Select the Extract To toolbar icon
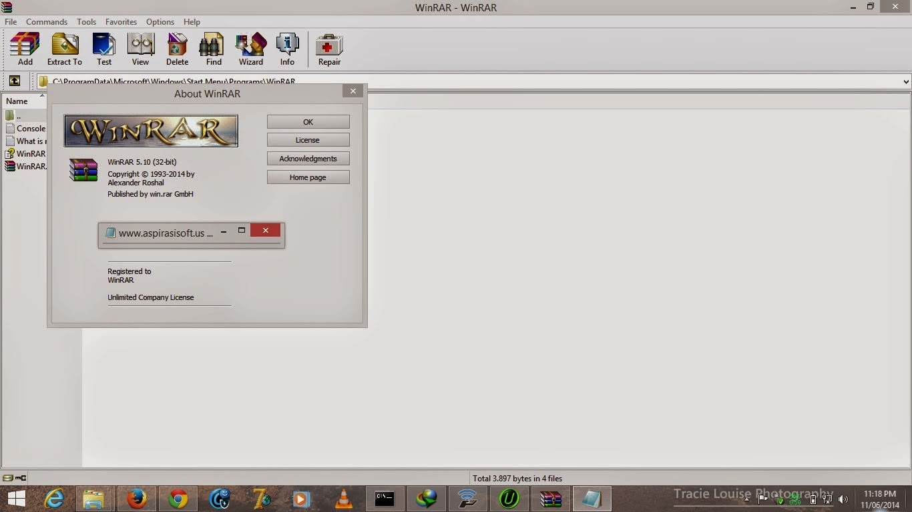Viewport: 912px width, 512px height. pyautogui.click(x=65, y=49)
